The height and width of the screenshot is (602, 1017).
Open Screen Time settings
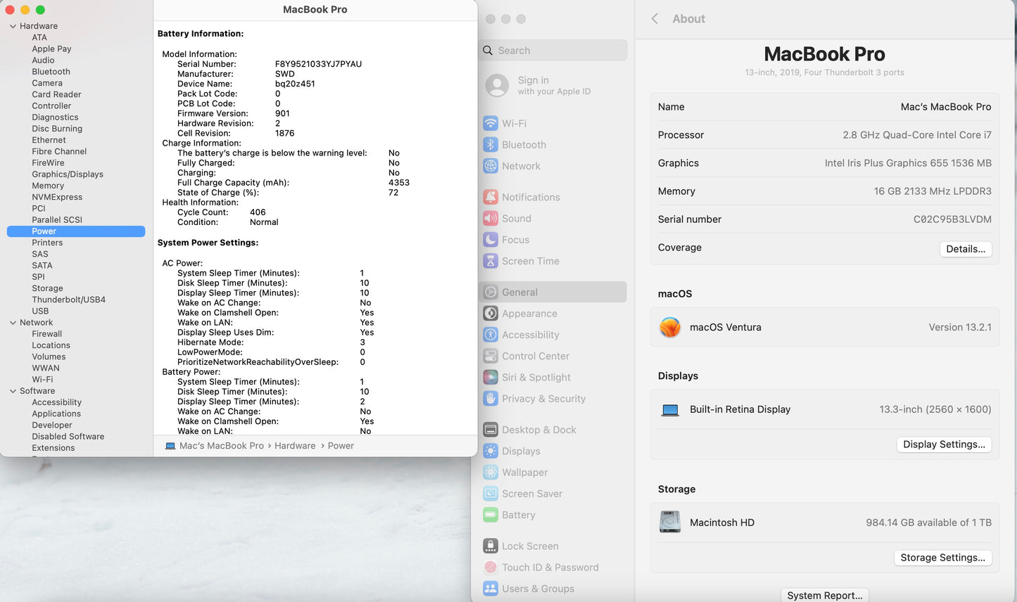click(x=530, y=261)
